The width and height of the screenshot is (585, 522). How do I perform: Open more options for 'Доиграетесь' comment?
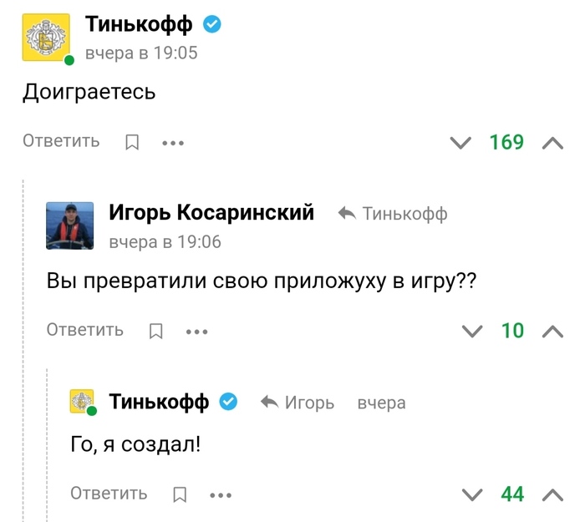click(x=173, y=142)
